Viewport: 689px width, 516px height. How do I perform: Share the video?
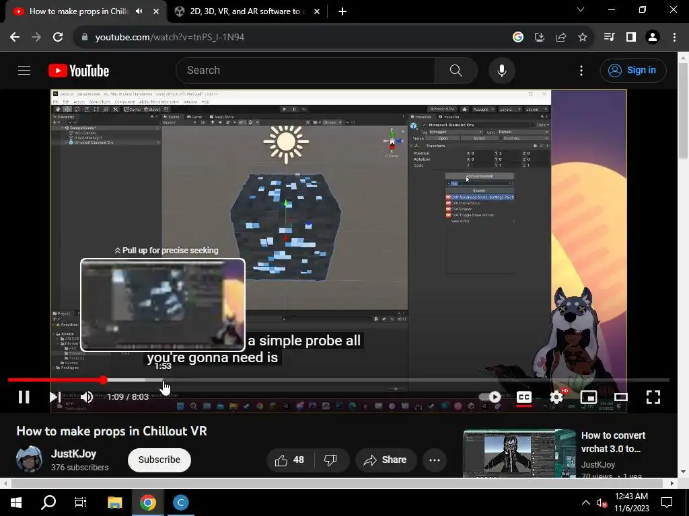(385, 460)
